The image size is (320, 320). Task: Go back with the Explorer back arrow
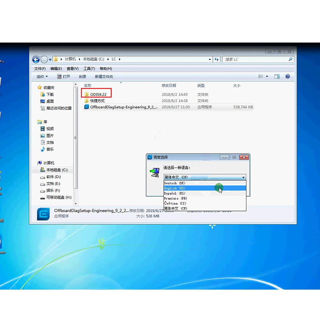(x=36, y=60)
